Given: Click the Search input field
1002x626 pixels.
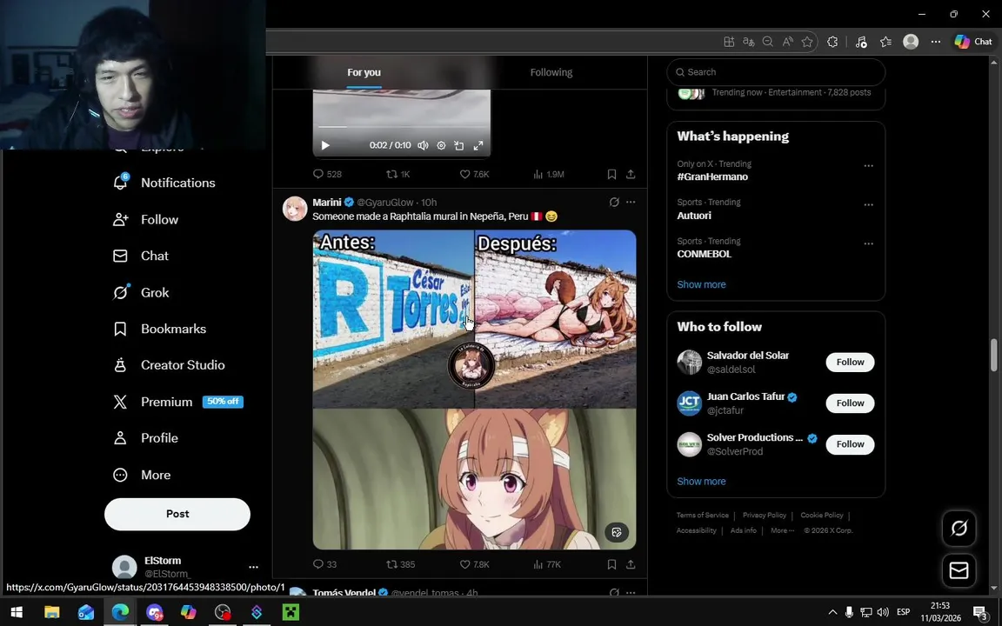Looking at the screenshot, I should point(776,72).
